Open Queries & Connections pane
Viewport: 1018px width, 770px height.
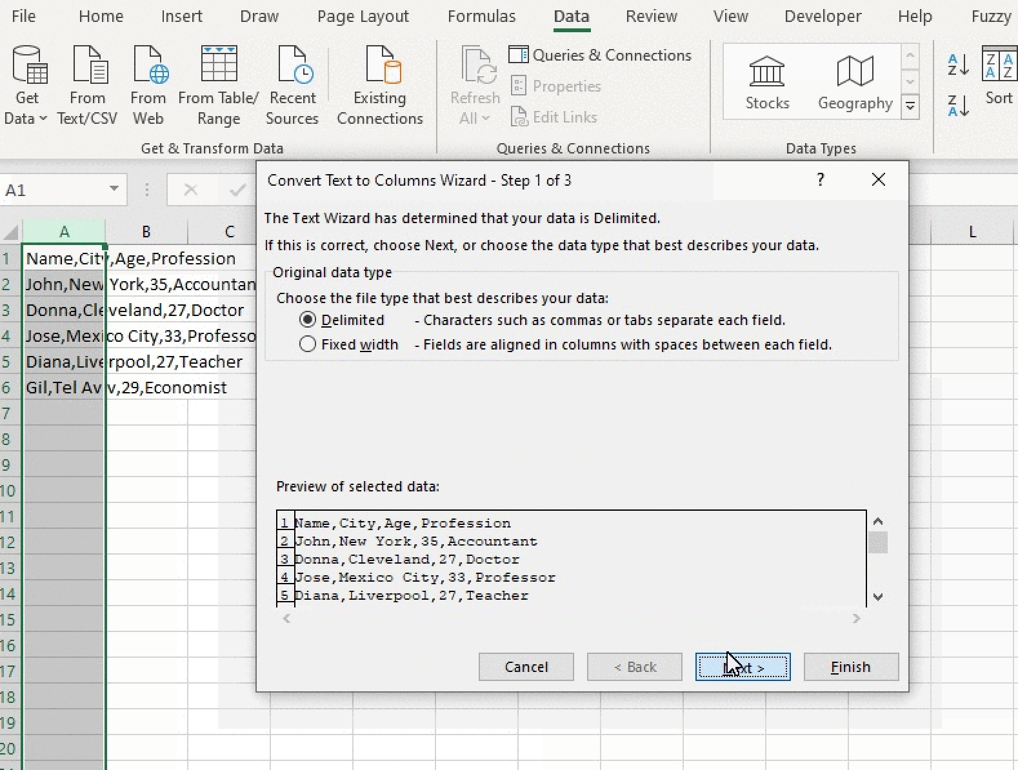[600, 55]
